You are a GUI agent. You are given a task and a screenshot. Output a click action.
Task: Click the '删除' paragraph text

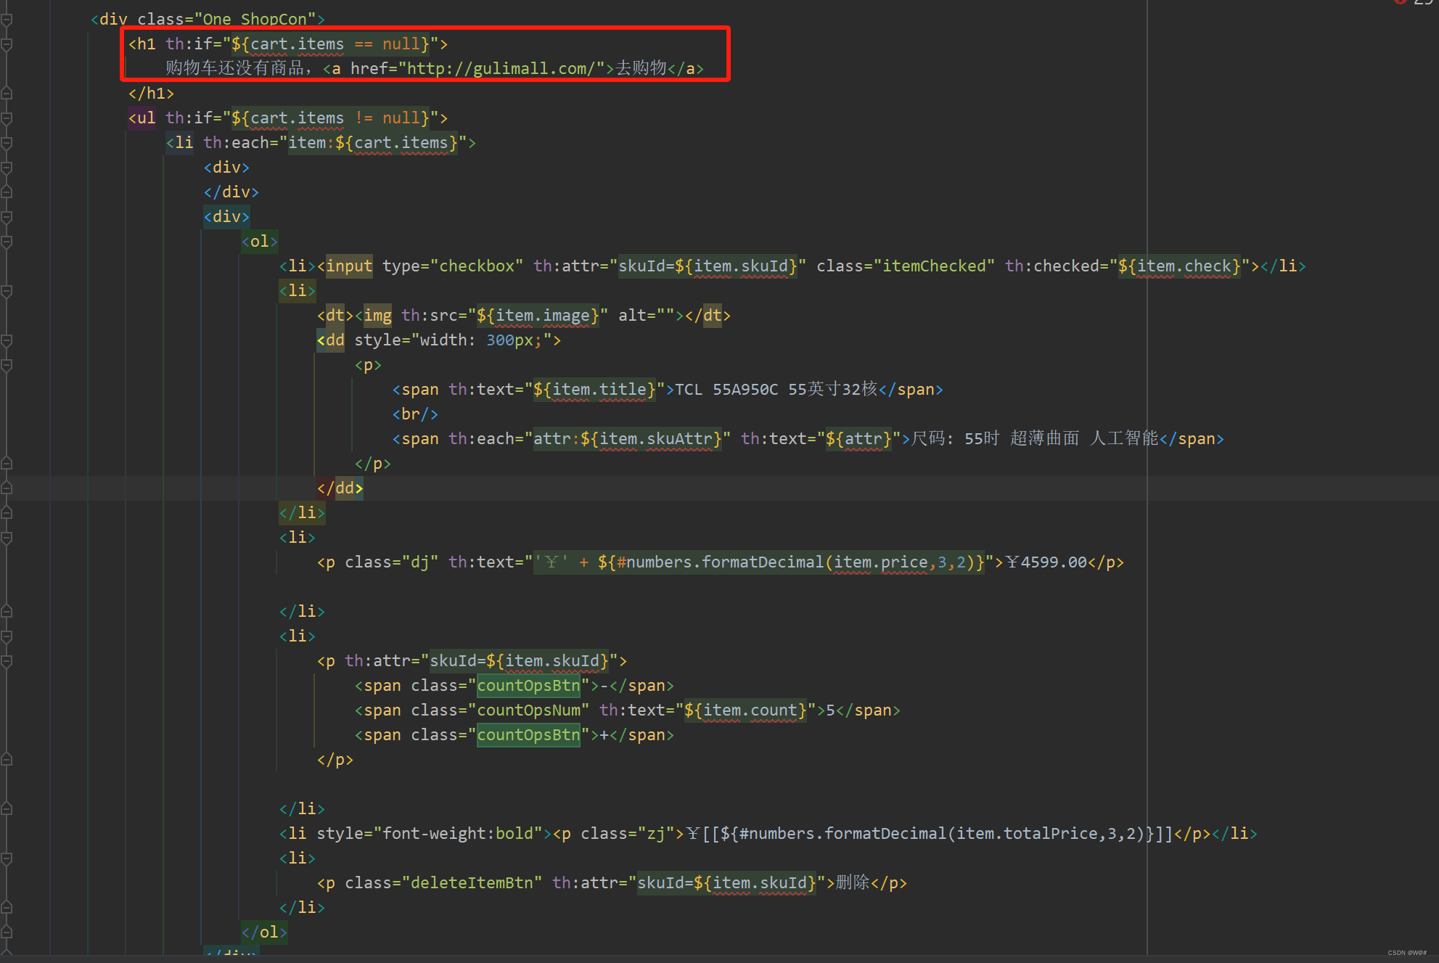pos(853,883)
